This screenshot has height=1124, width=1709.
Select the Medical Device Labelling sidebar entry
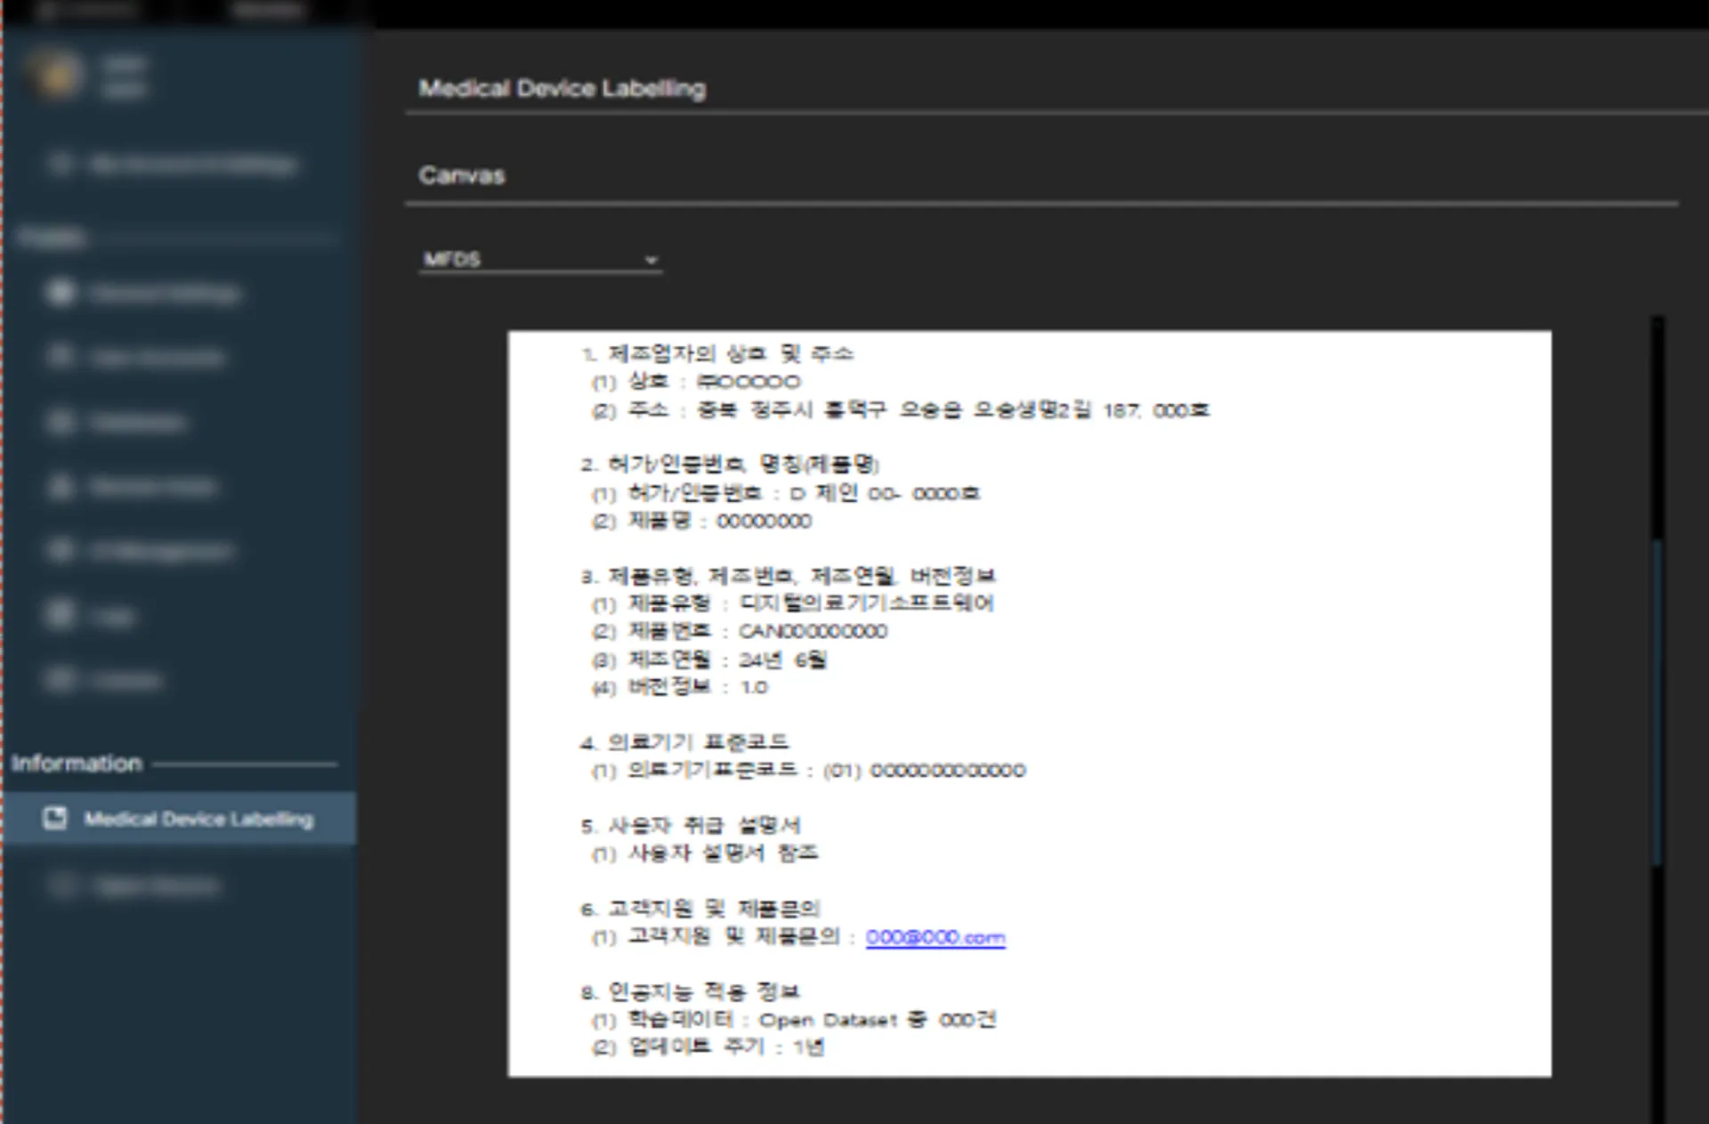pos(198,819)
